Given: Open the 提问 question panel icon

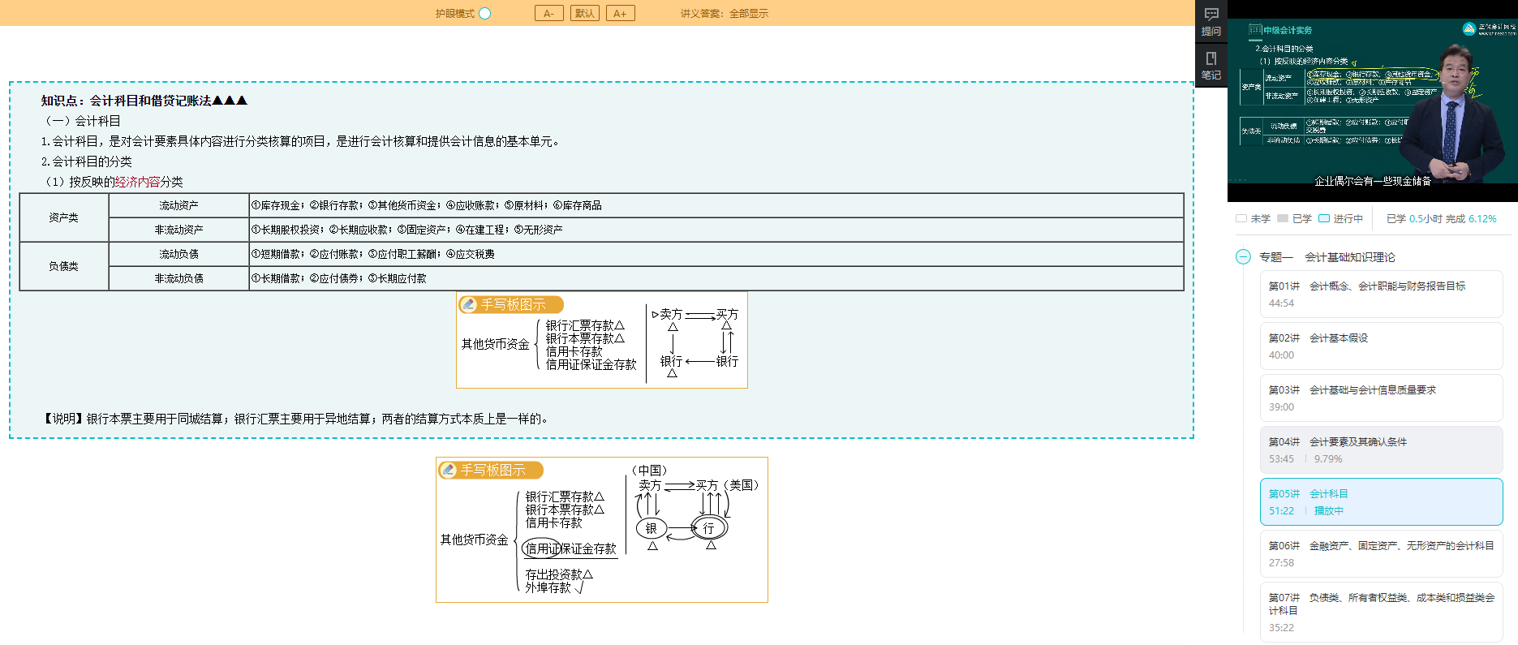Looking at the screenshot, I should click(1211, 22).
